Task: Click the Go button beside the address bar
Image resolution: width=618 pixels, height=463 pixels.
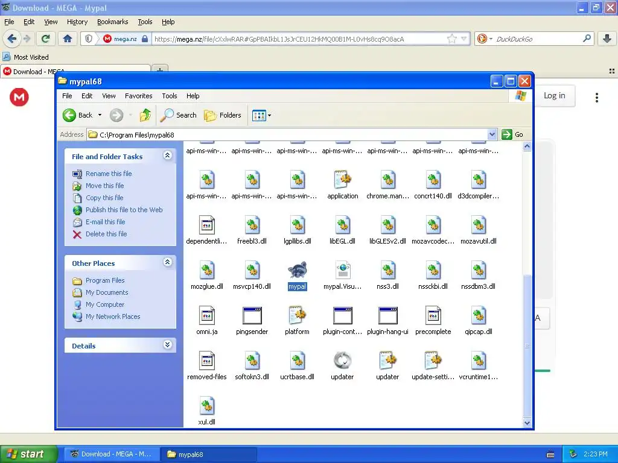Action: point(512,134)
